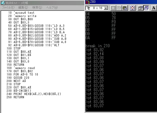
Task: Click line '110 OUT $80,A%' in Notepad
Action: pyautogui.click(x=19, y=52)
